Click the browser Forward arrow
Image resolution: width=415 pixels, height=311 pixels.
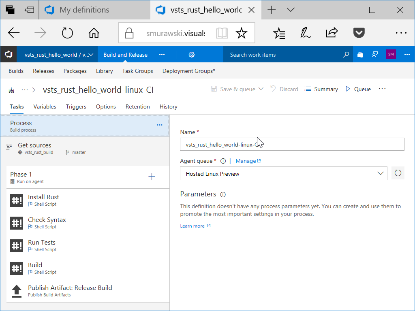click(40, 33)
